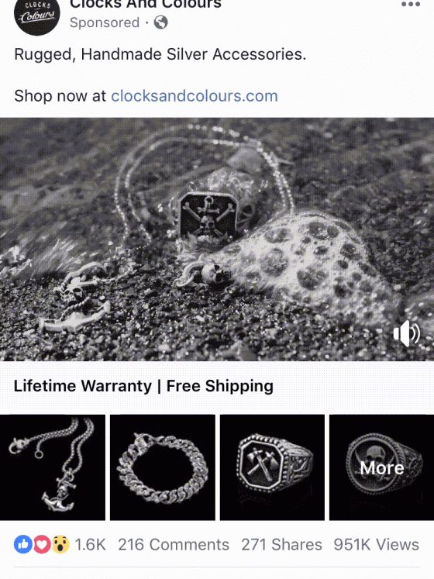Click the blue thumbs-up like reaction icon
Image resolution: width=434 pixels, height=579 pixels.
(23, 544)
